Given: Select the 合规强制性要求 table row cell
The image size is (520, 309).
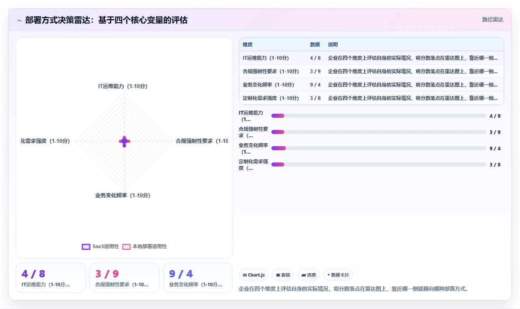Looking at the screenshot, I should (x=271, y=71).
